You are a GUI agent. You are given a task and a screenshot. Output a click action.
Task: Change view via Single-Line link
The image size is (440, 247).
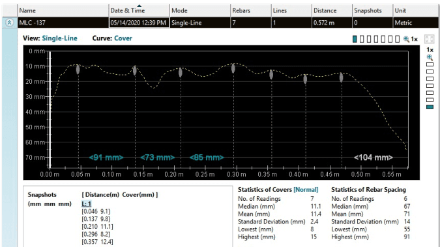(x=59, y=38)
